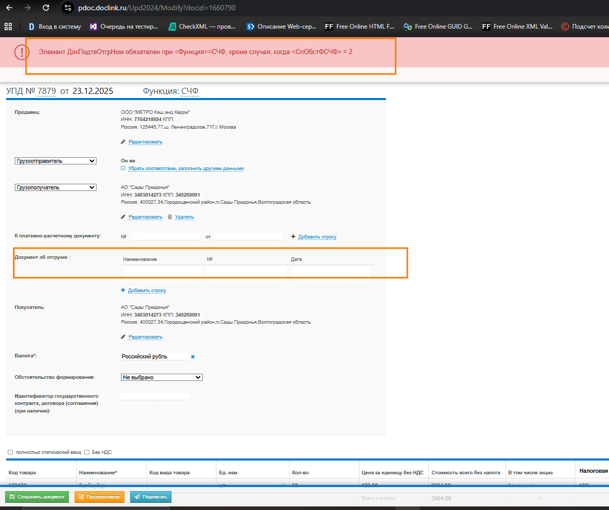Change the document date 23.12.2025

click(x=93, y=91)
